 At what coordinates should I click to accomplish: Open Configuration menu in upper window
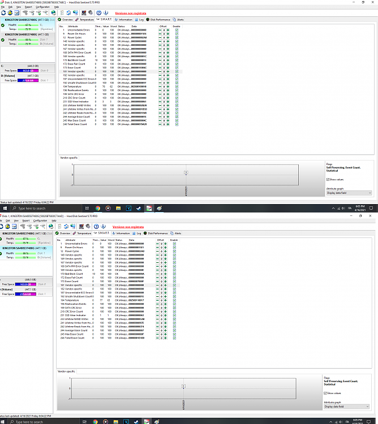(x=43, y=7)
